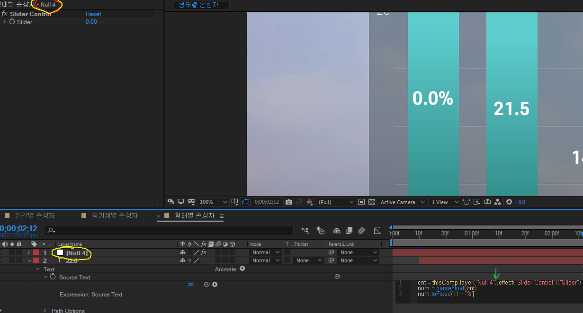Open layer 2 blending Mode dropdown

[x=265, y=260]
